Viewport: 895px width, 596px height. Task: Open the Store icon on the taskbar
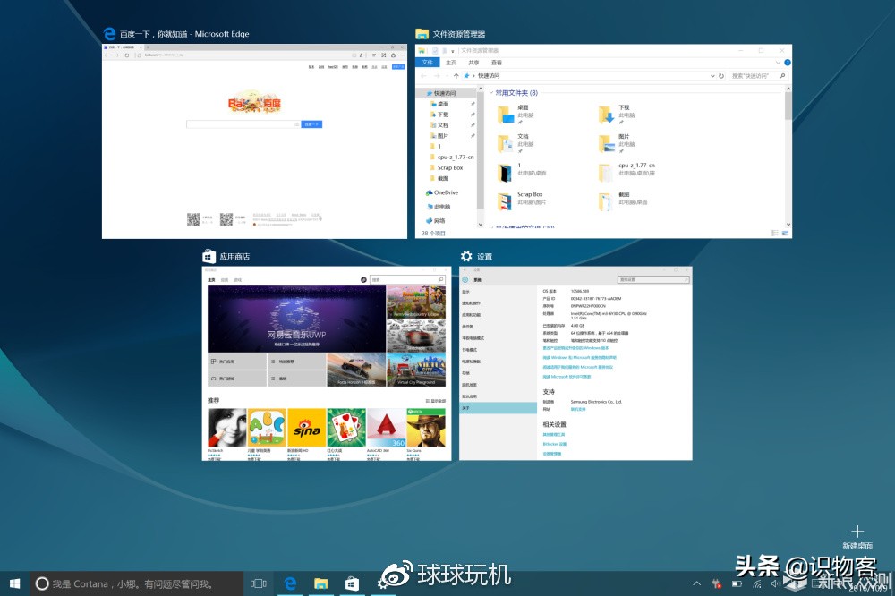click(352, 583)
